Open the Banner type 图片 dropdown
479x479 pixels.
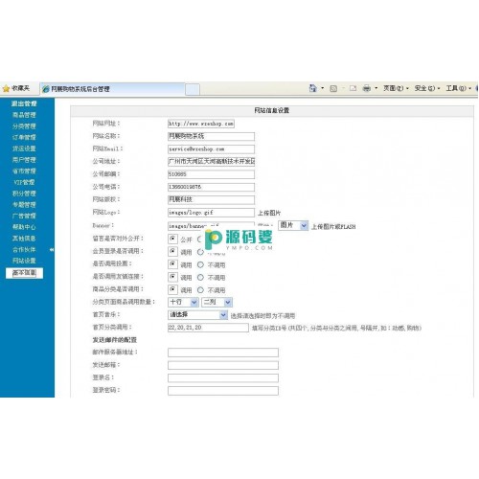(x=293, y=226)
